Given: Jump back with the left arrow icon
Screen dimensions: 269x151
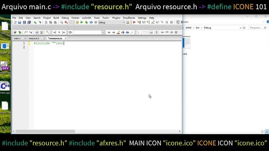Looking at the screenshot, I should (x=109, y=32).
